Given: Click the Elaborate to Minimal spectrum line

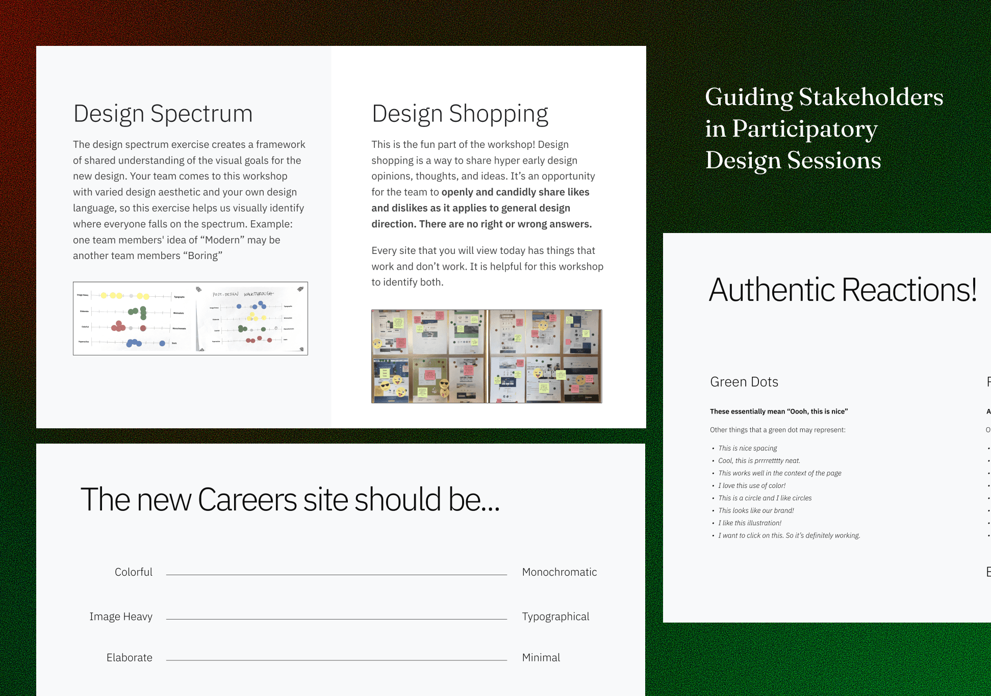Looking at the screenshot, I should pos(337,660).
